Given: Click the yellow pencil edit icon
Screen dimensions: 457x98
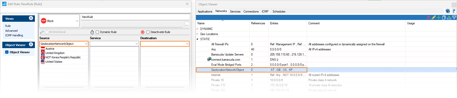Looking at the screenshot, I should point(433,17).
